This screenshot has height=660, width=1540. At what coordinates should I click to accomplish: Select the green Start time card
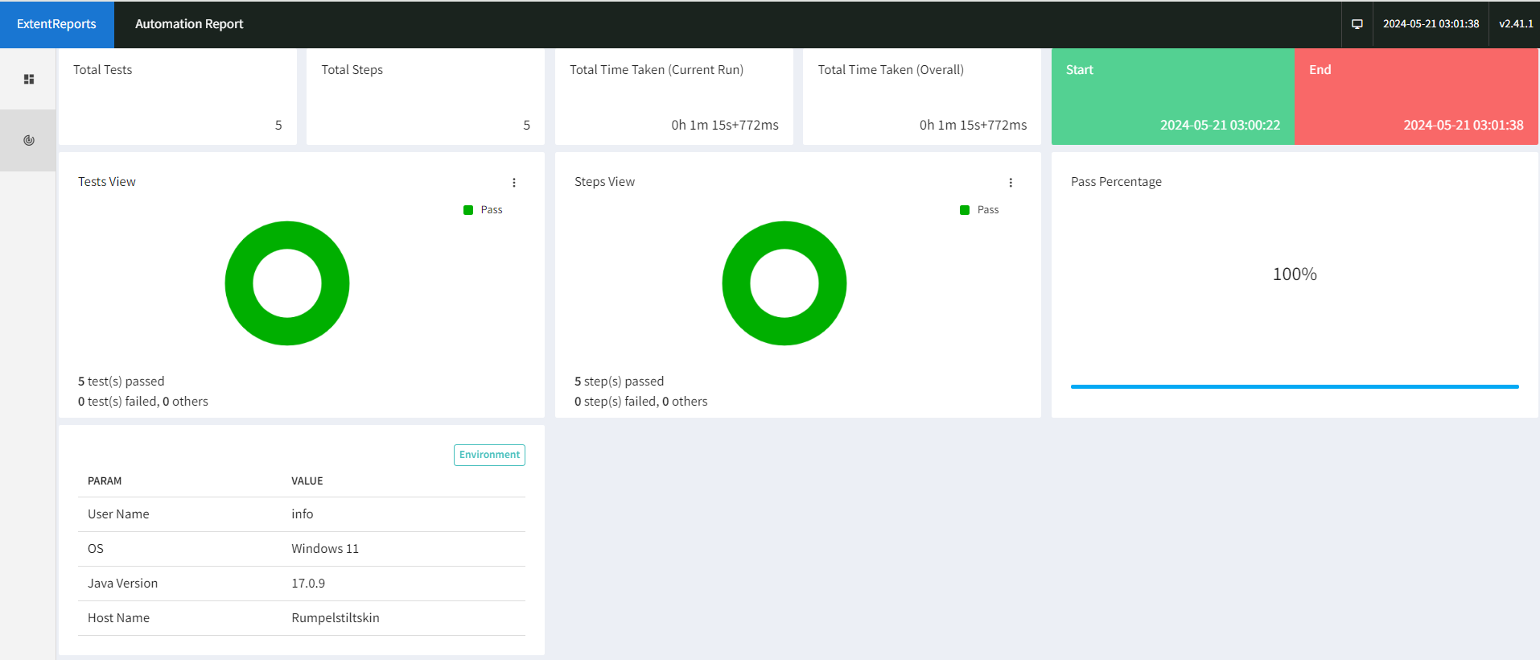pyautogui.click(x=1173, y=97)
